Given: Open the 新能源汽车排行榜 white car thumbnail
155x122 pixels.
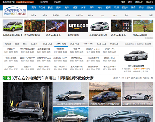Looking at the screenshot, I should 99,26.
